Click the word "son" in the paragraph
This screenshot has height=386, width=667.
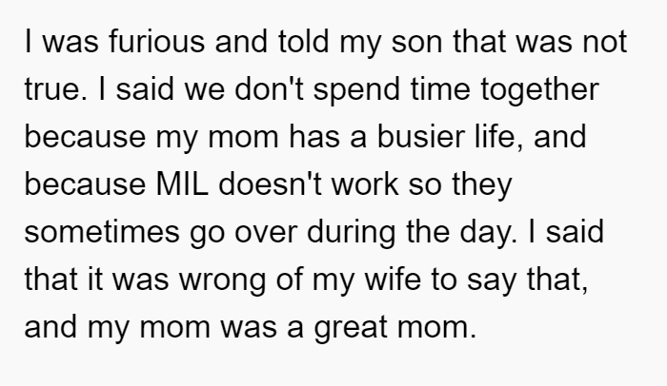pos(416,41)
